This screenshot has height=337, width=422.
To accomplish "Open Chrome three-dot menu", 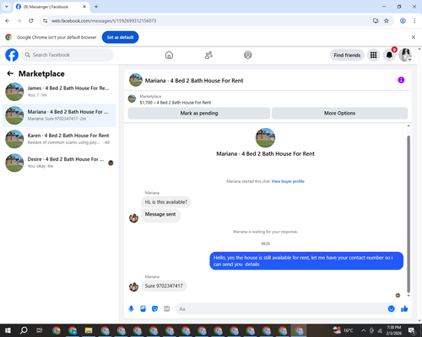I will point(414,21).
